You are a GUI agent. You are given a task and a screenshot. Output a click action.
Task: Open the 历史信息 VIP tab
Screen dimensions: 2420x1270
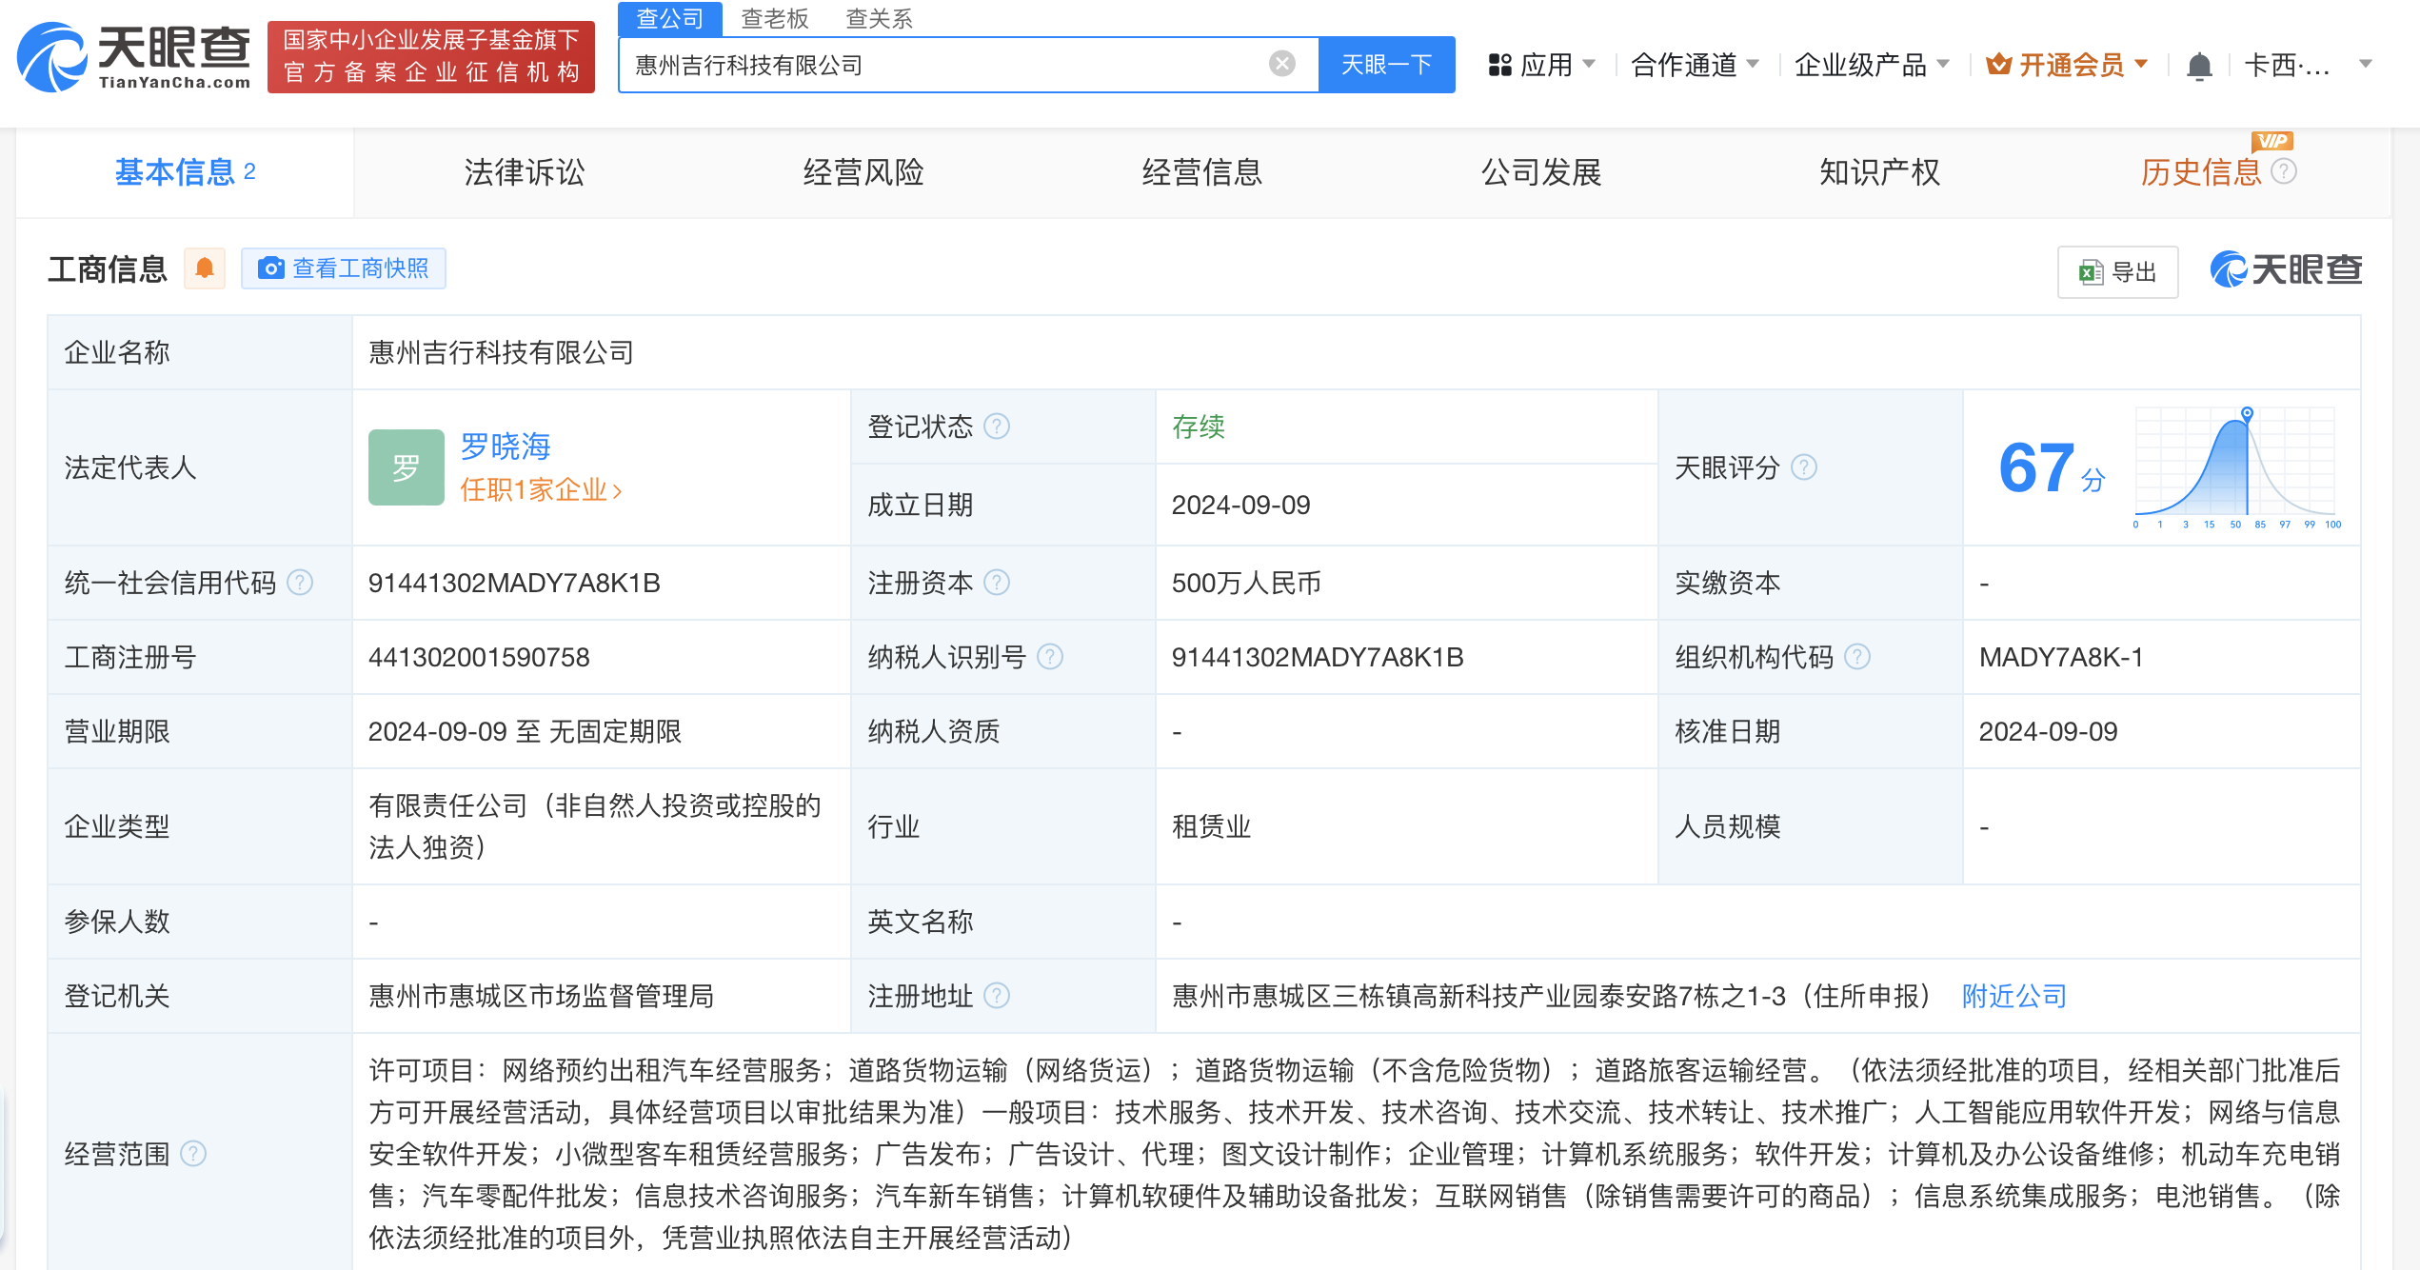[2201, 172]
